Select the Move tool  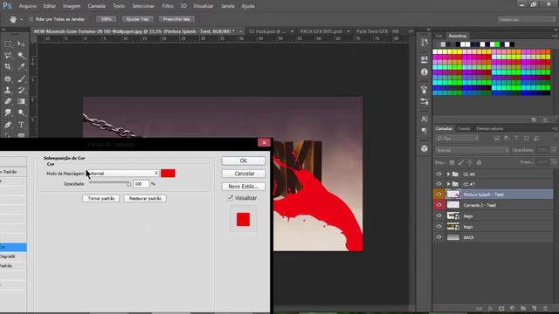click(21, 44)
